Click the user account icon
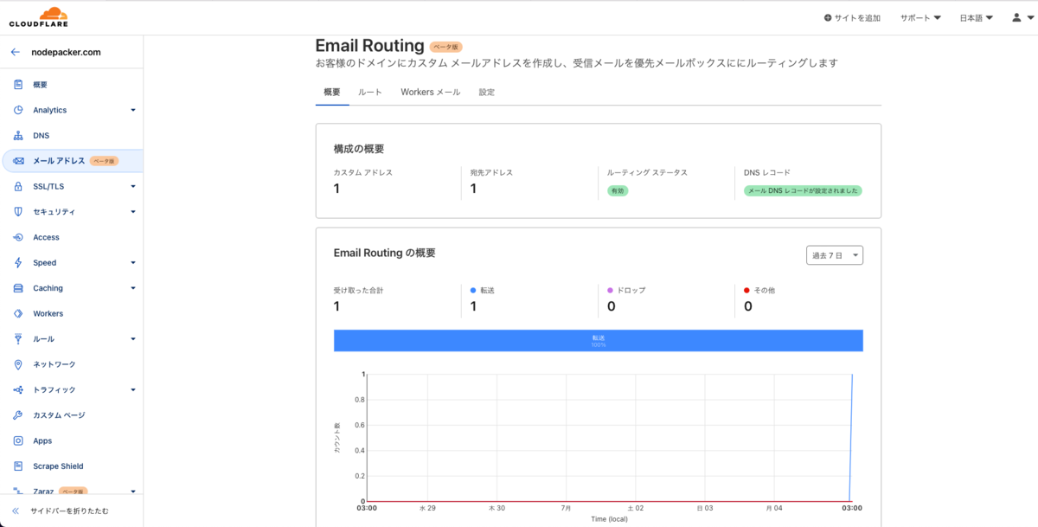 click(1016, 17)
